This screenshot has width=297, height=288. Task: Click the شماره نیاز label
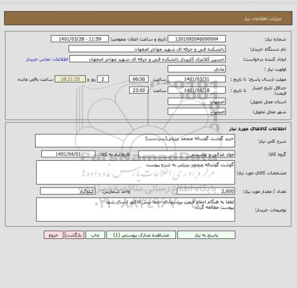(275, 39)
